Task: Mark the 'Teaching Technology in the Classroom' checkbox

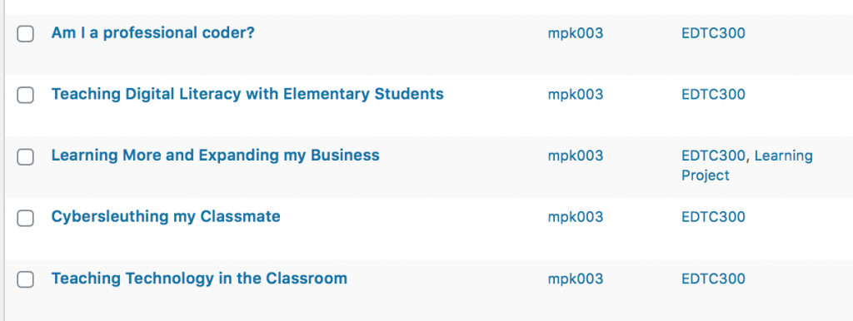Action: click(26, 279)
